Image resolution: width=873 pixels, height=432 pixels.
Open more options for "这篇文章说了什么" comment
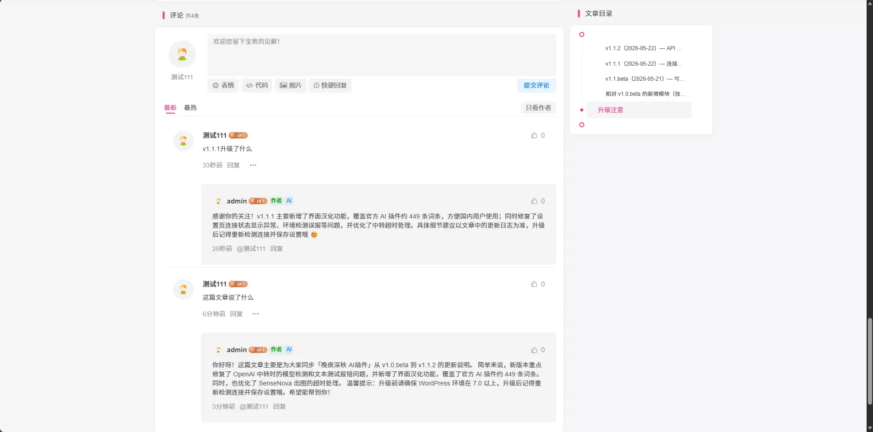tap(256, 314)
